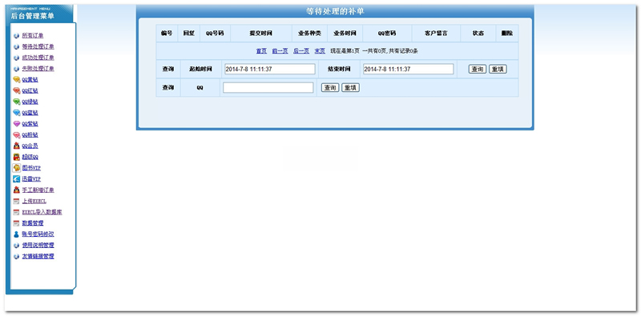Click the globe icon beside 所有订单
The image size is (641, 316).
coord(16,36)
